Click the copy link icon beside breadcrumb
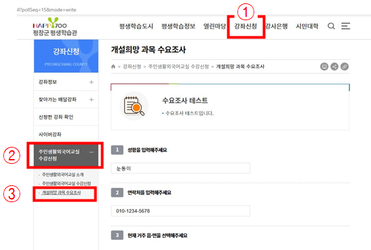Screen dimensions: 371x250 pos(345,67)
